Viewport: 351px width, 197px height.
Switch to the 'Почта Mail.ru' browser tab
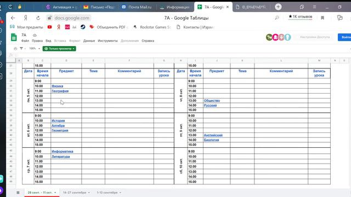click(137, 7)
